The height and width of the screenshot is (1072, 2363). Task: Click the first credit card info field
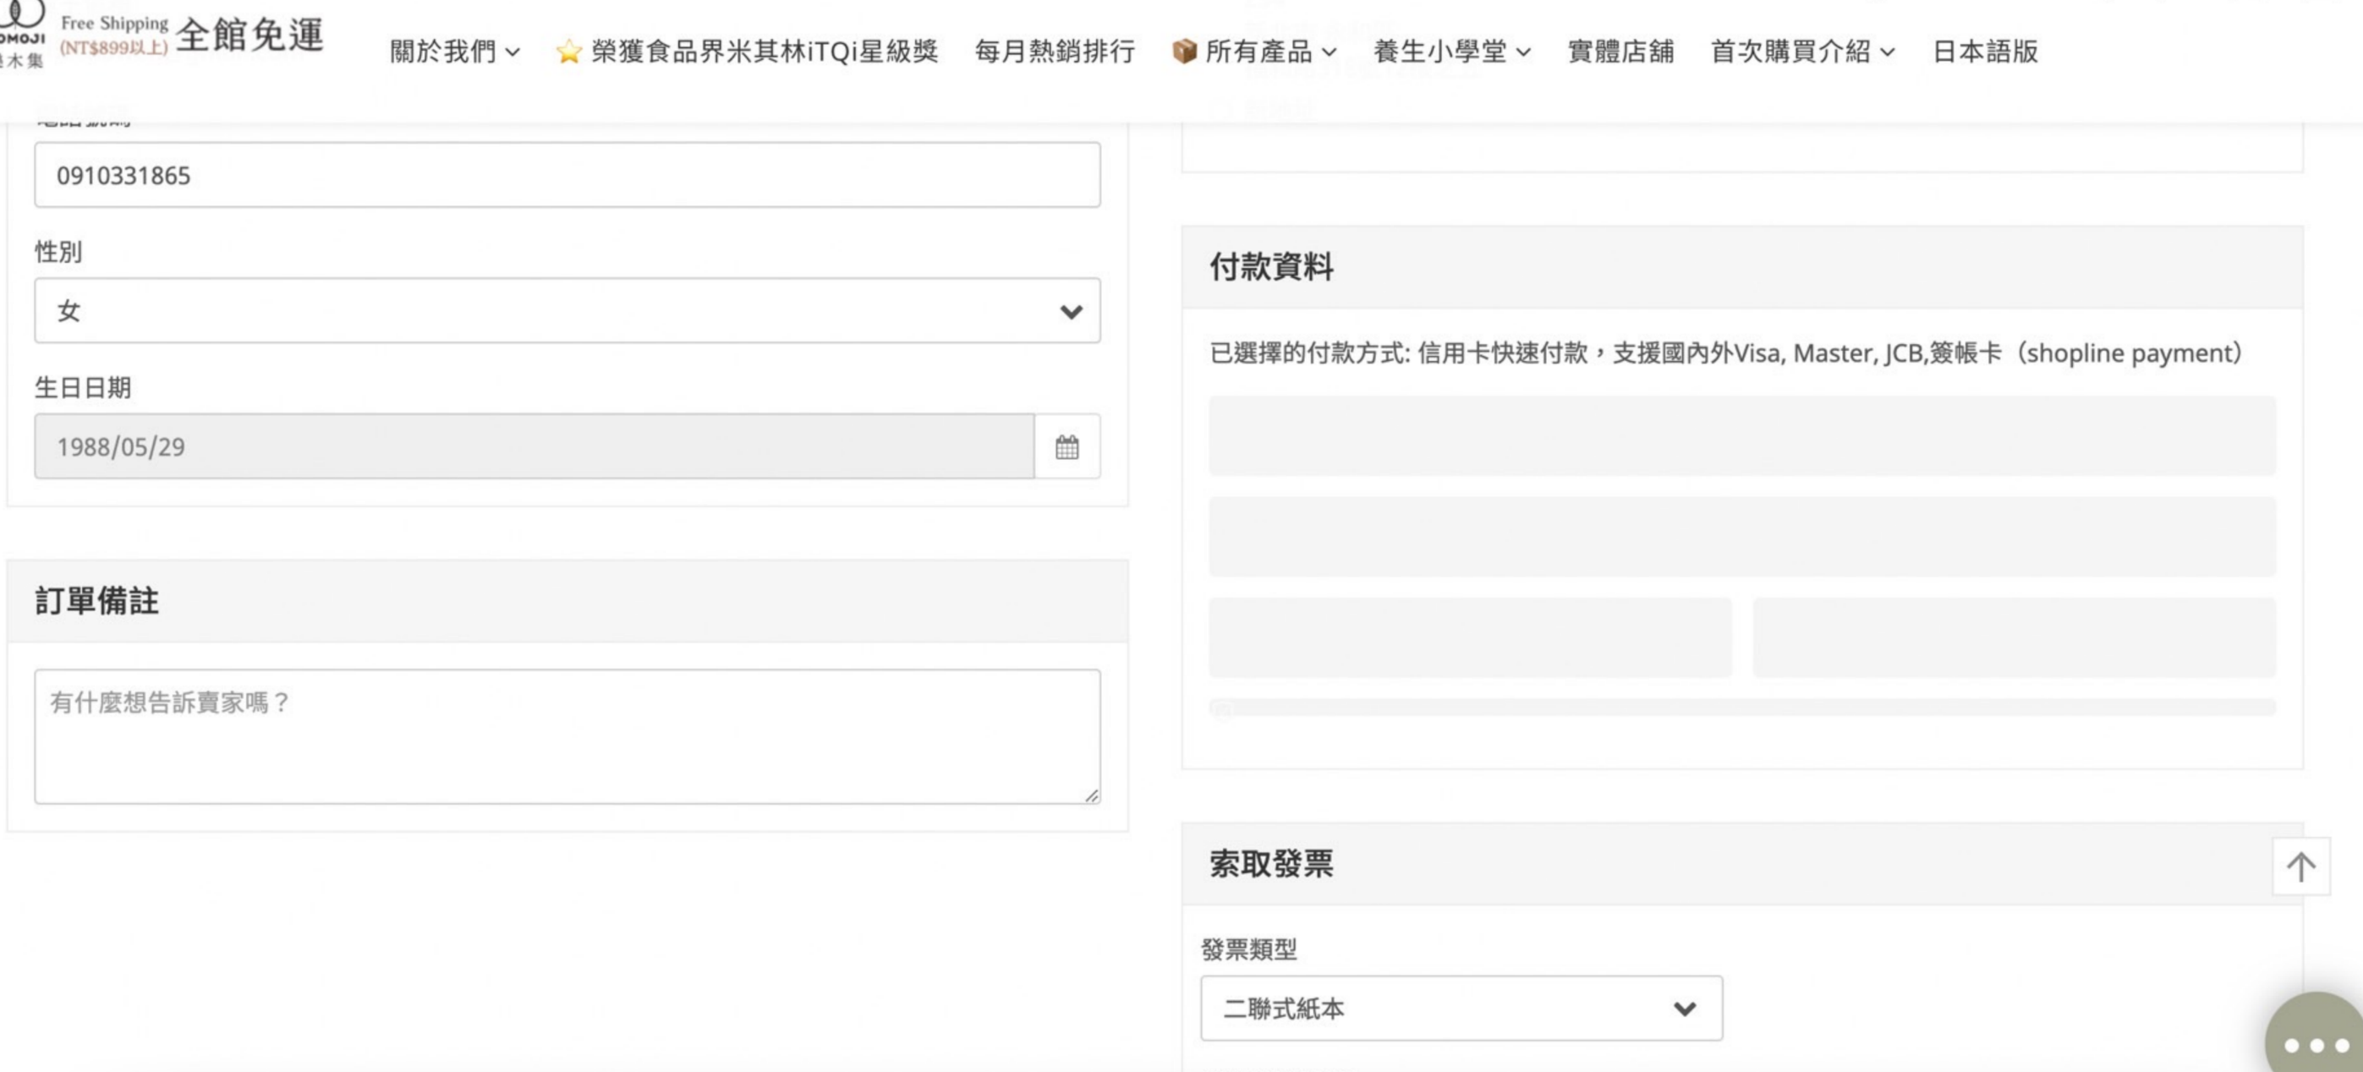(x=1741, y=435)
